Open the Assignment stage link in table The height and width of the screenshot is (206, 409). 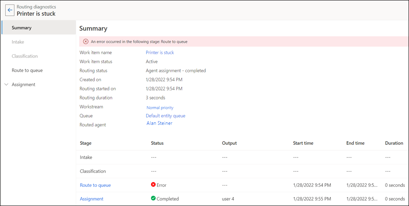tap(91, 199)
